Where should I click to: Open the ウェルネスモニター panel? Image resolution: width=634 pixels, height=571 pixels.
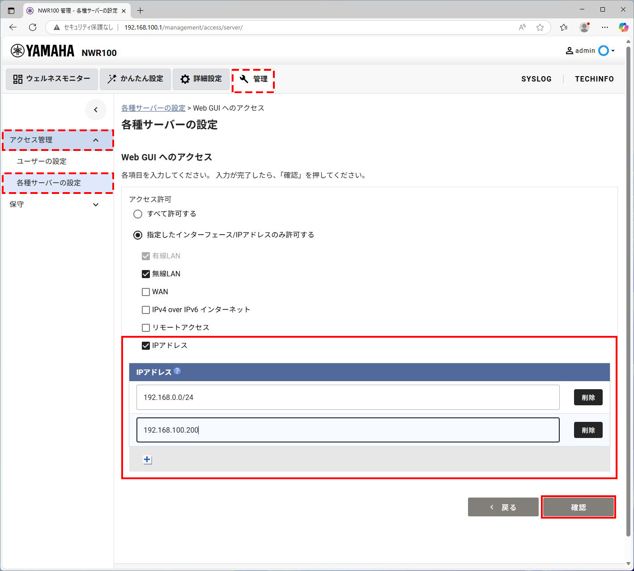coord(51,79)
